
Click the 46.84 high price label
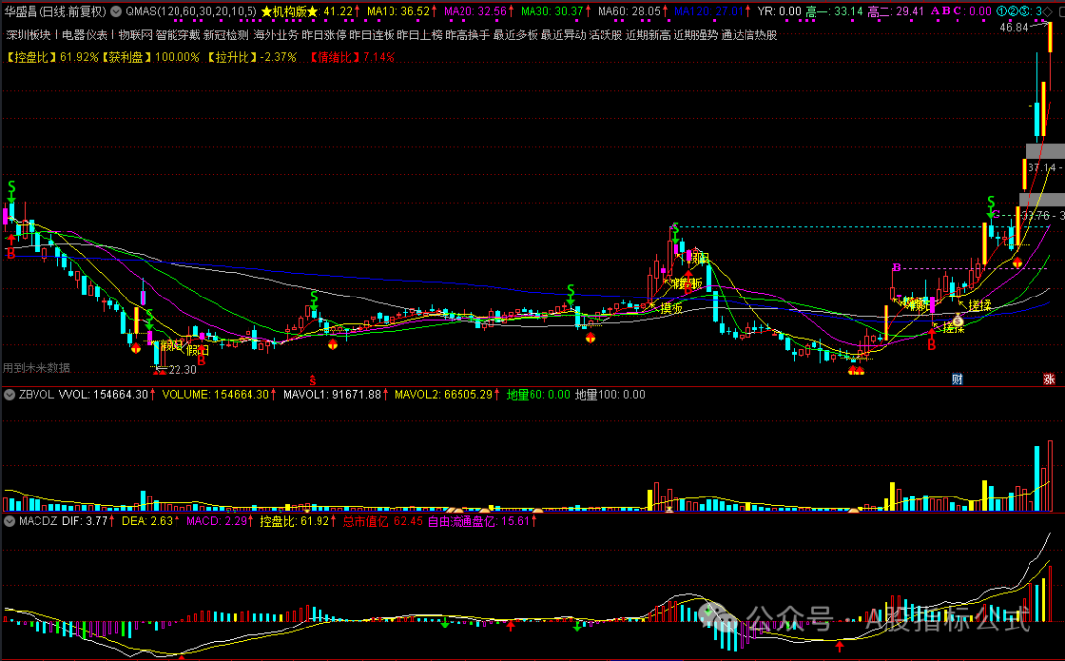click(1014, 28)
